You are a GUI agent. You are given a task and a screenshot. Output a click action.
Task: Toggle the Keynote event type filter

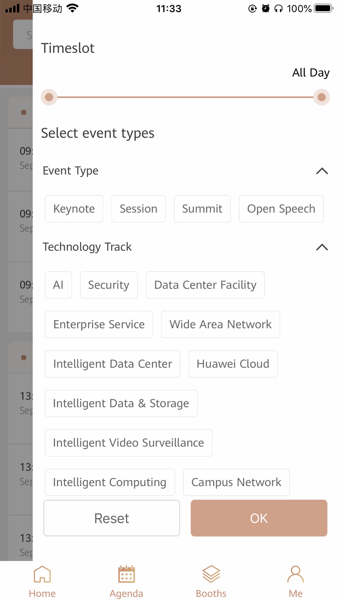click(x=74, y=209)
